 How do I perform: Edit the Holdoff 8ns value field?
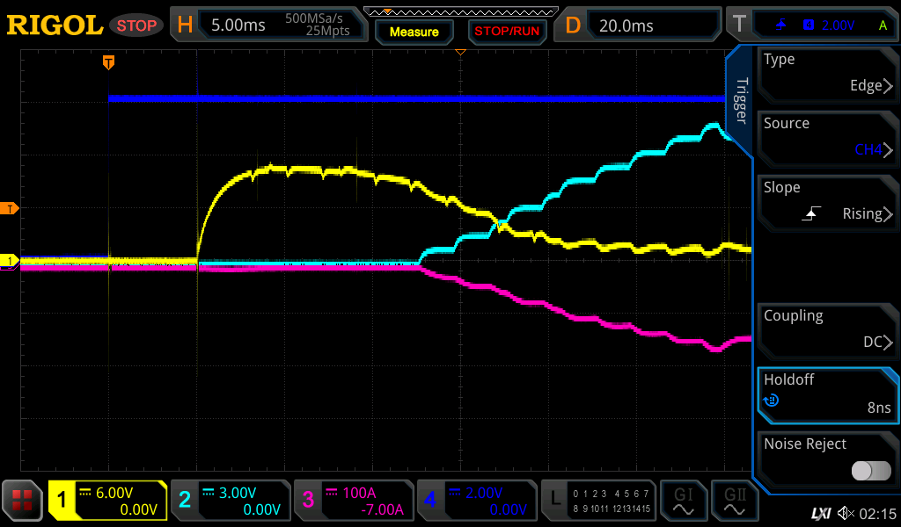[x=826, y=394]
